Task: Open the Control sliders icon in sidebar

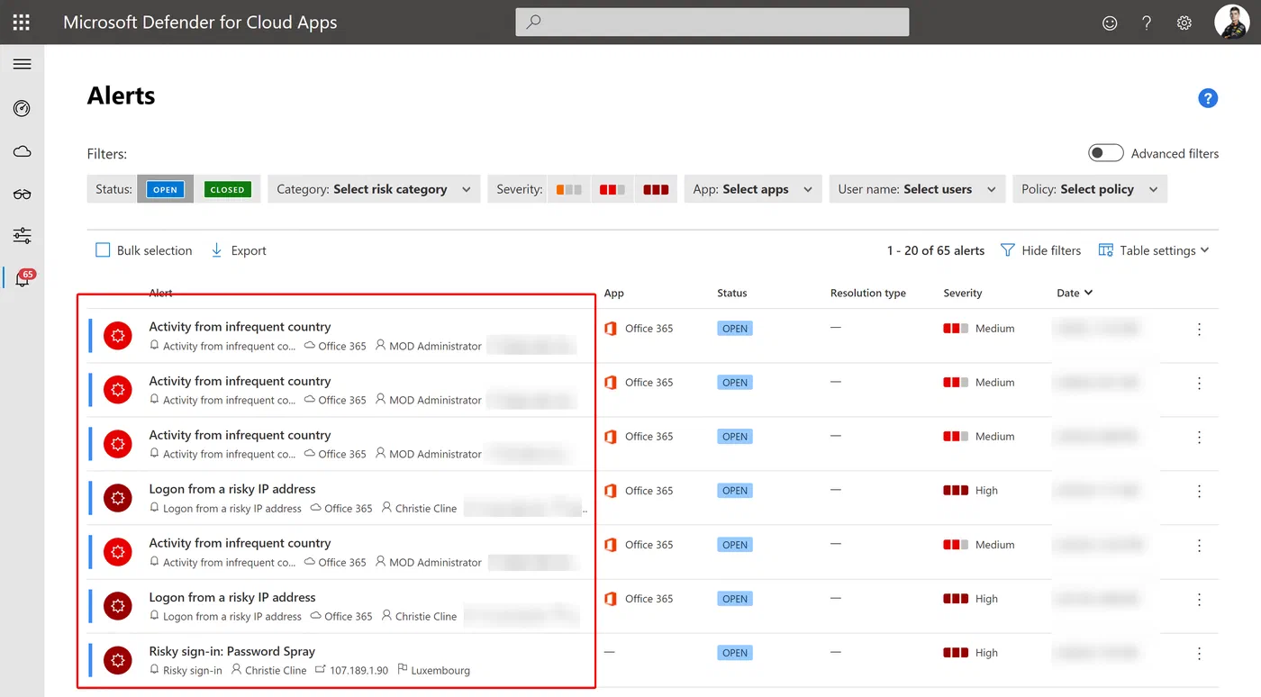Action: point(23,236)
